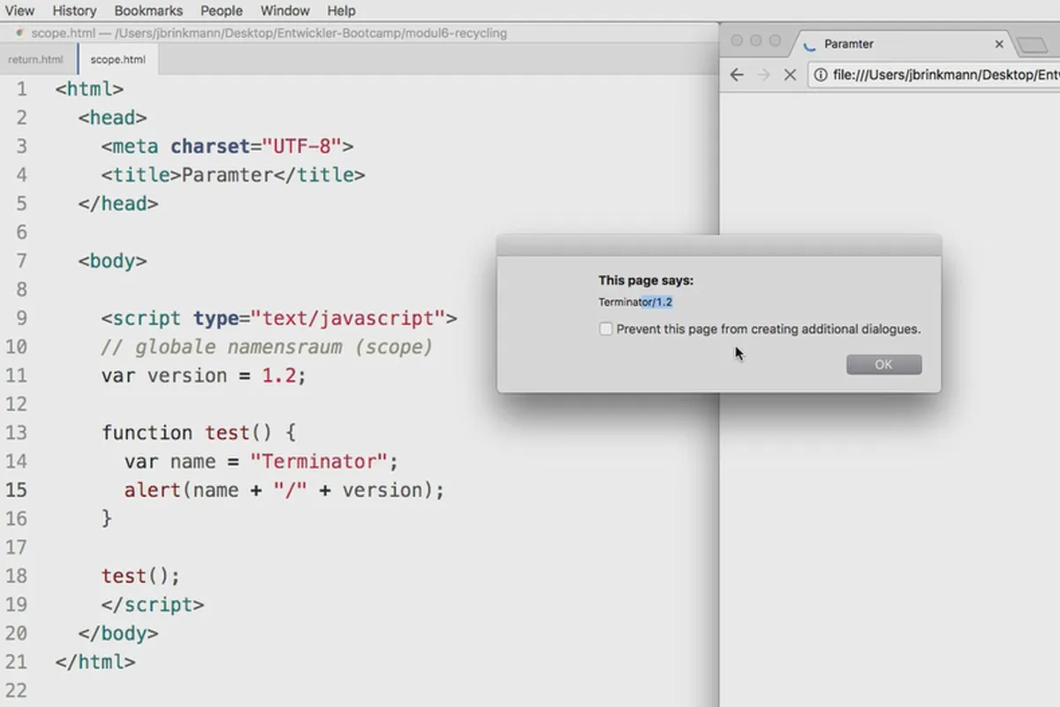
Task: Click the 'This page says:' heading
Action: (646, 280)
